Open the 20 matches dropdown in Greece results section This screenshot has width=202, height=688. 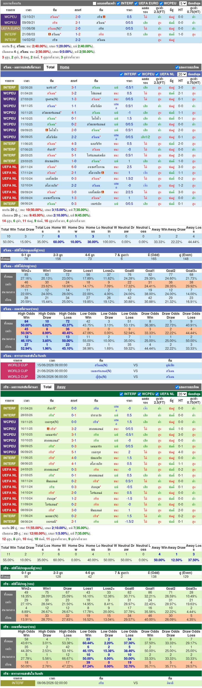tap(182, 394)
